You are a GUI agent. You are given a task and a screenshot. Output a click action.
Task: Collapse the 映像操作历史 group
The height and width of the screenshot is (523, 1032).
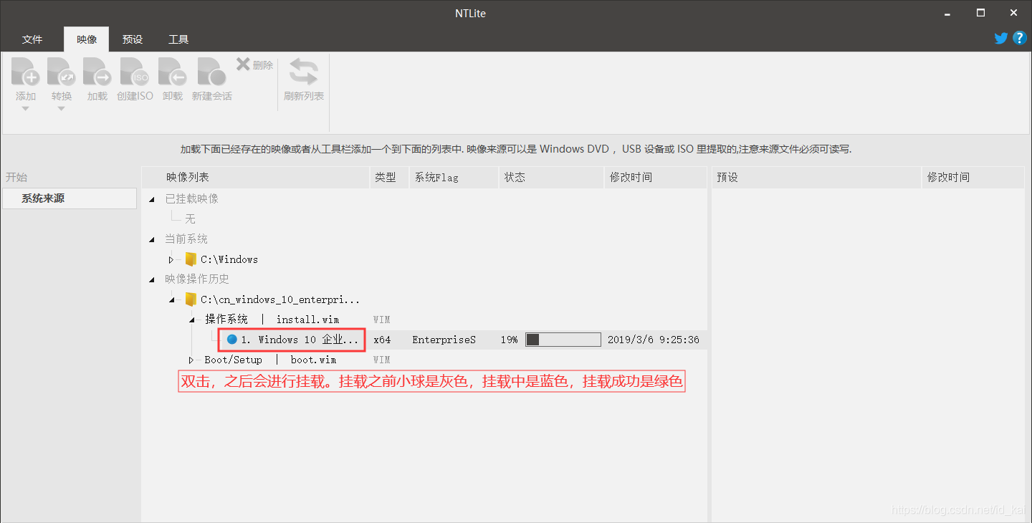[x=151, y=279]
